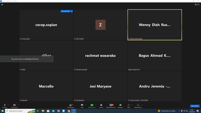Open the Breakout Rooms control
201x113 pixels.
111,106
